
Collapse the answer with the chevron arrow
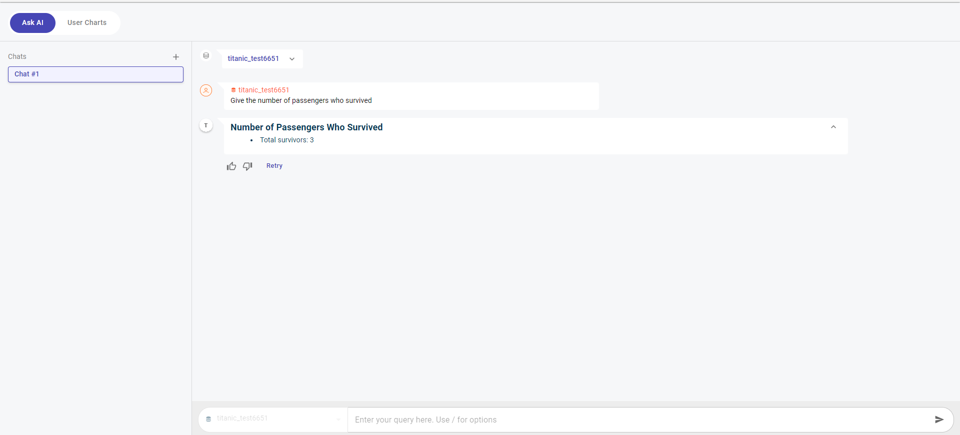coord(833,127)
